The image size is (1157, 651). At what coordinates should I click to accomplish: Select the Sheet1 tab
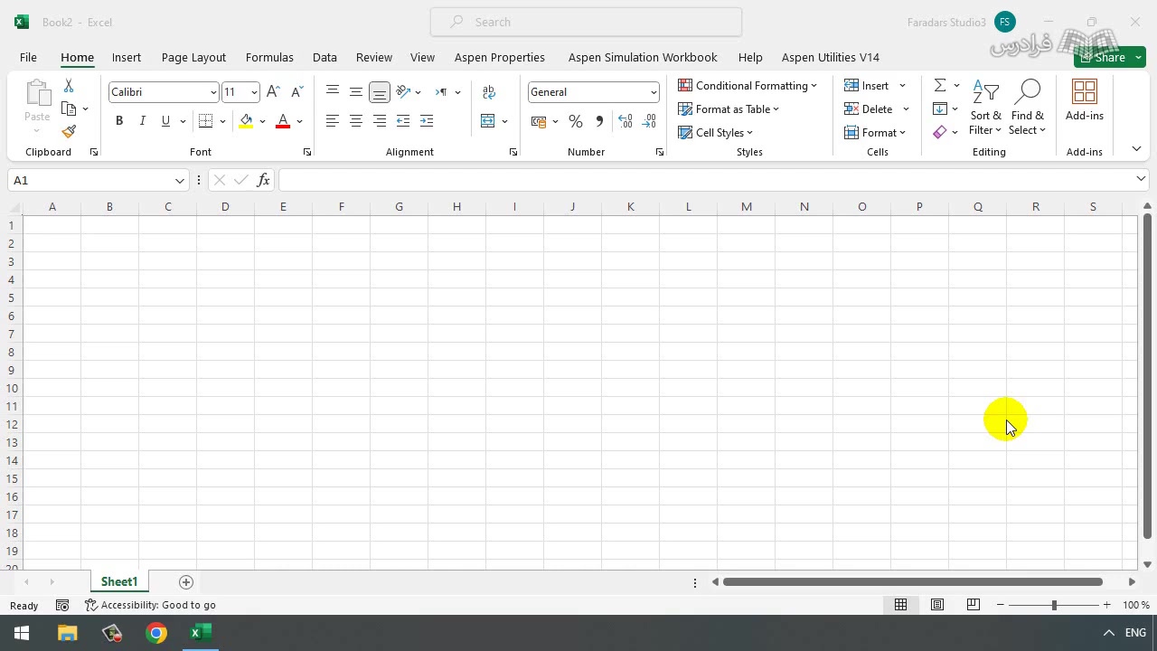click(119, 581)
